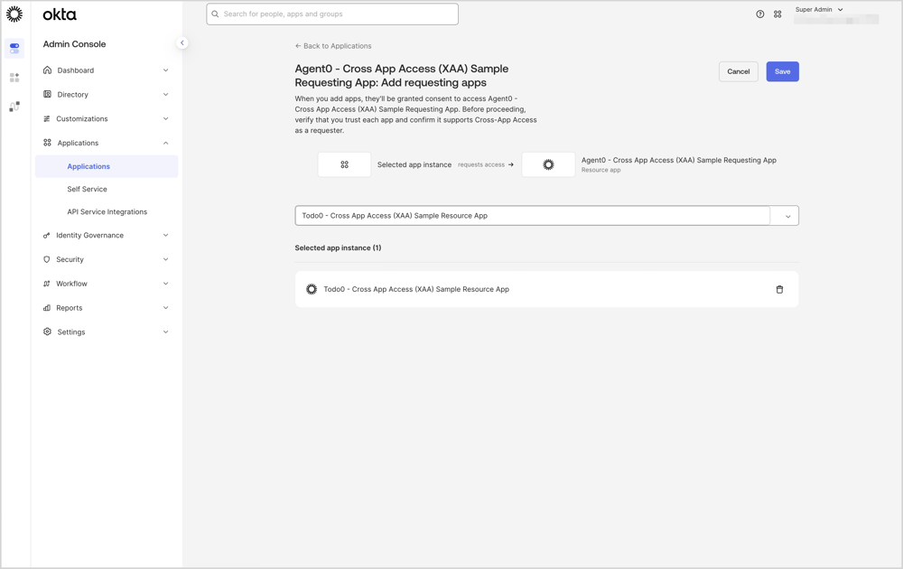This screenshot has width=903, height=569.
Task: Click the Cancel button
Action: pos(738,71)
